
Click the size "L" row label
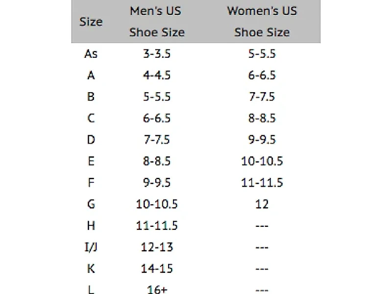(91, 290)
